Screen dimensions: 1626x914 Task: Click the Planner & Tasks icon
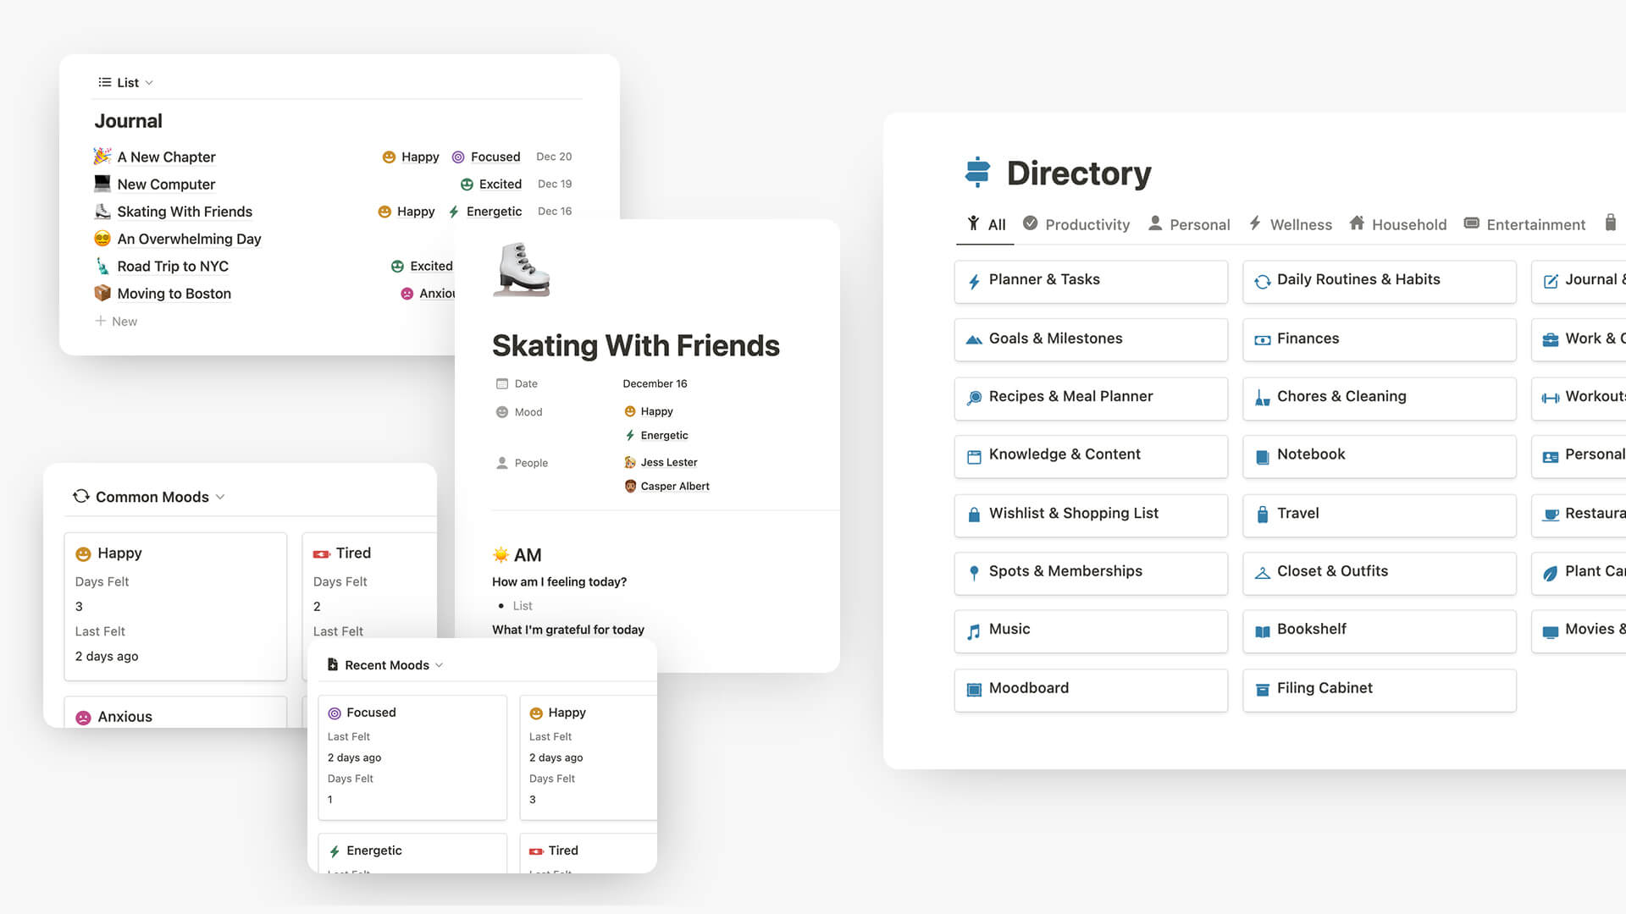point(974,279)
